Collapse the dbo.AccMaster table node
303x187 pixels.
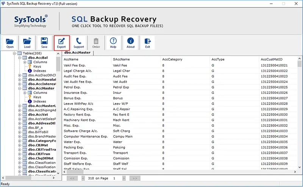(x=20, y=88)
